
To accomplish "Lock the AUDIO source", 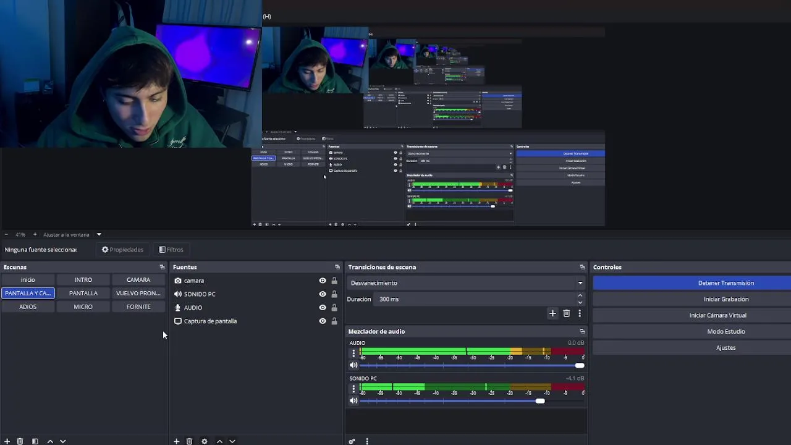I will coord(334,308).
